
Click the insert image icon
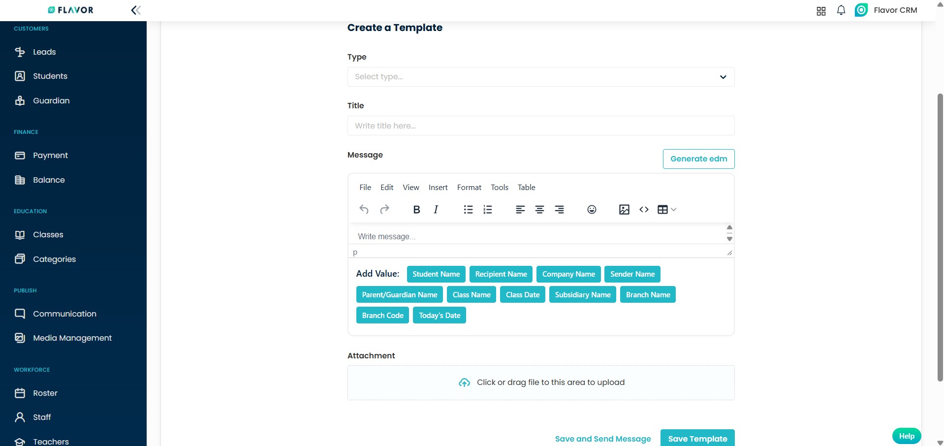pos(624,210)
